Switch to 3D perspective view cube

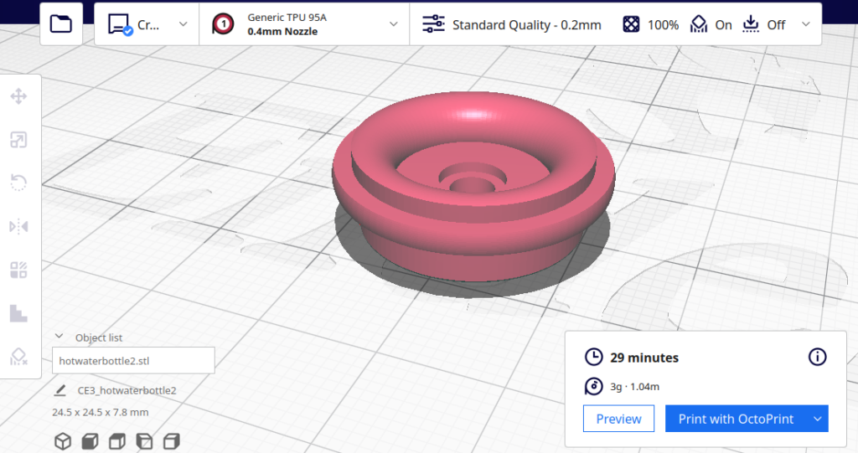click(63, 441)
